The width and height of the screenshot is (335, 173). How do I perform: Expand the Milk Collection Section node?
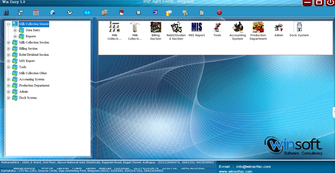pyautogui.click(x=9, y=43)
